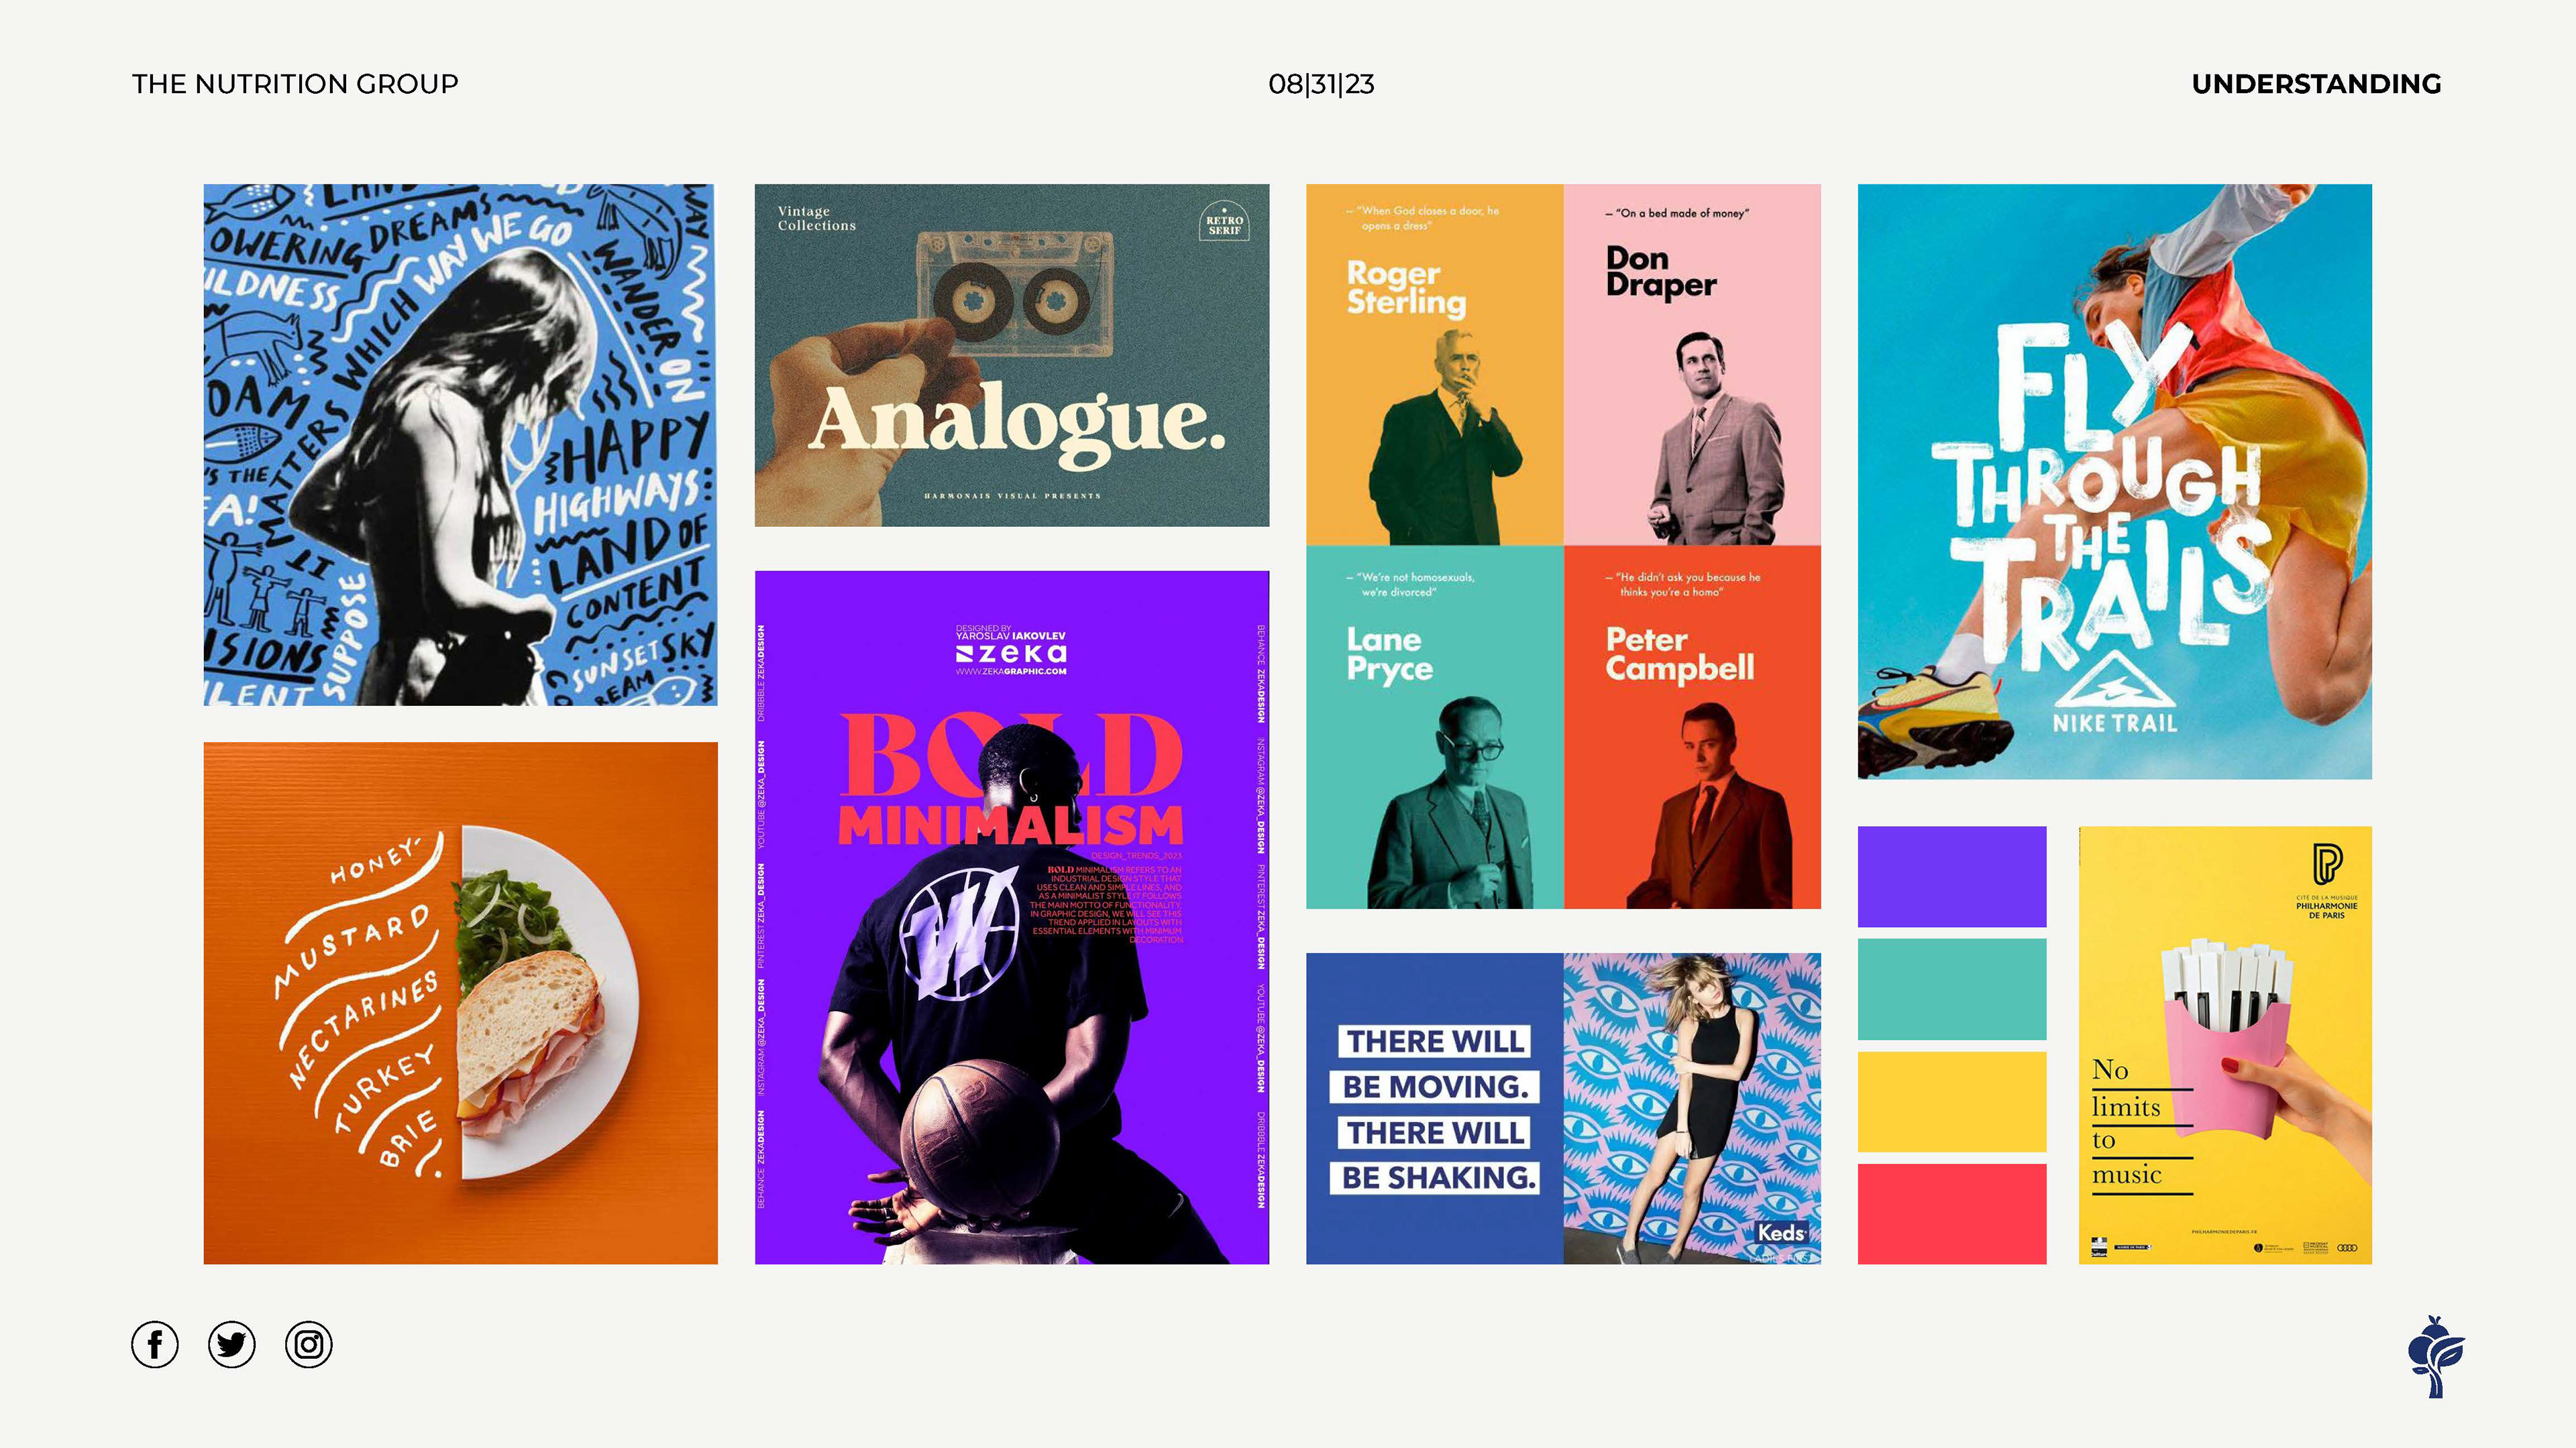Click the Zeka brand logo

click(x=1011, y=654)
